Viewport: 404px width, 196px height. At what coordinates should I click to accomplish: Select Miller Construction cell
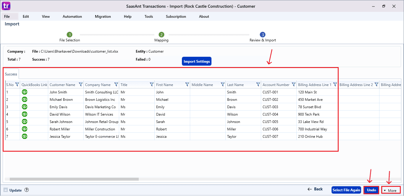[101, 129]
